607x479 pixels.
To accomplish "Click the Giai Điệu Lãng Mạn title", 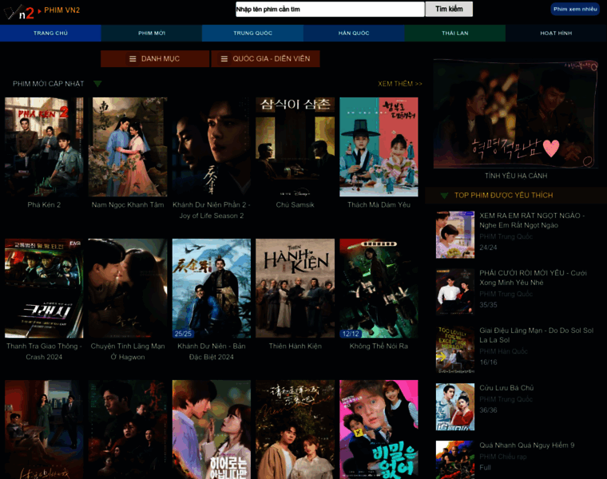I will pos(536,335).
